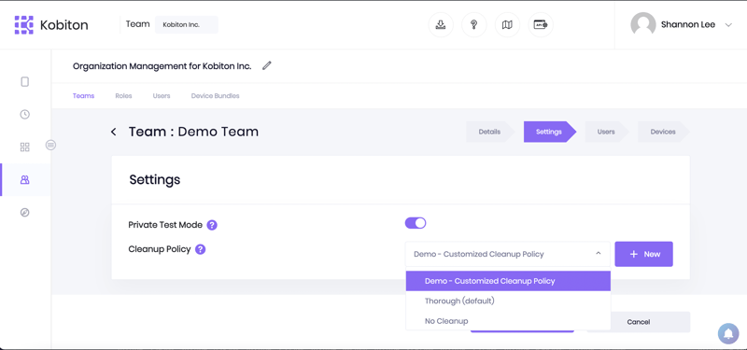Switch to the Roles tab
The height and width of the screenshot is (350, 747).
click(123, 96)
